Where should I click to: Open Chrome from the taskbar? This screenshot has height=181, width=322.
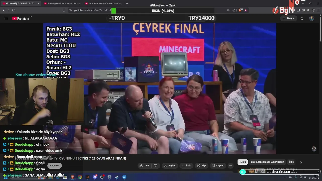pos(80,177)
